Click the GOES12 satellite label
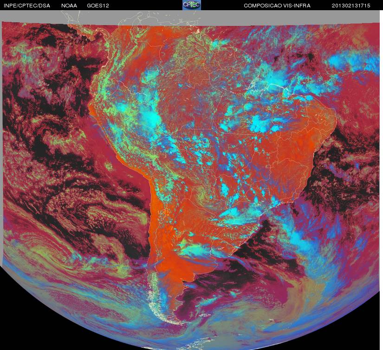 point(98,6)
